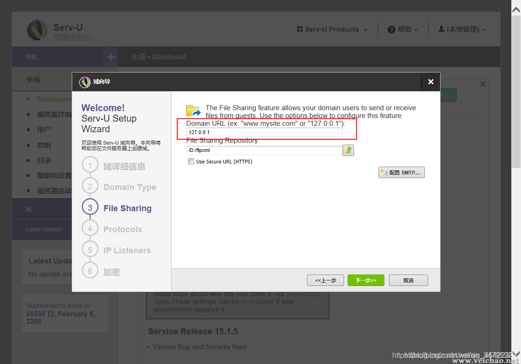Open the 配置 SMTP... settings button

(401, 173)
